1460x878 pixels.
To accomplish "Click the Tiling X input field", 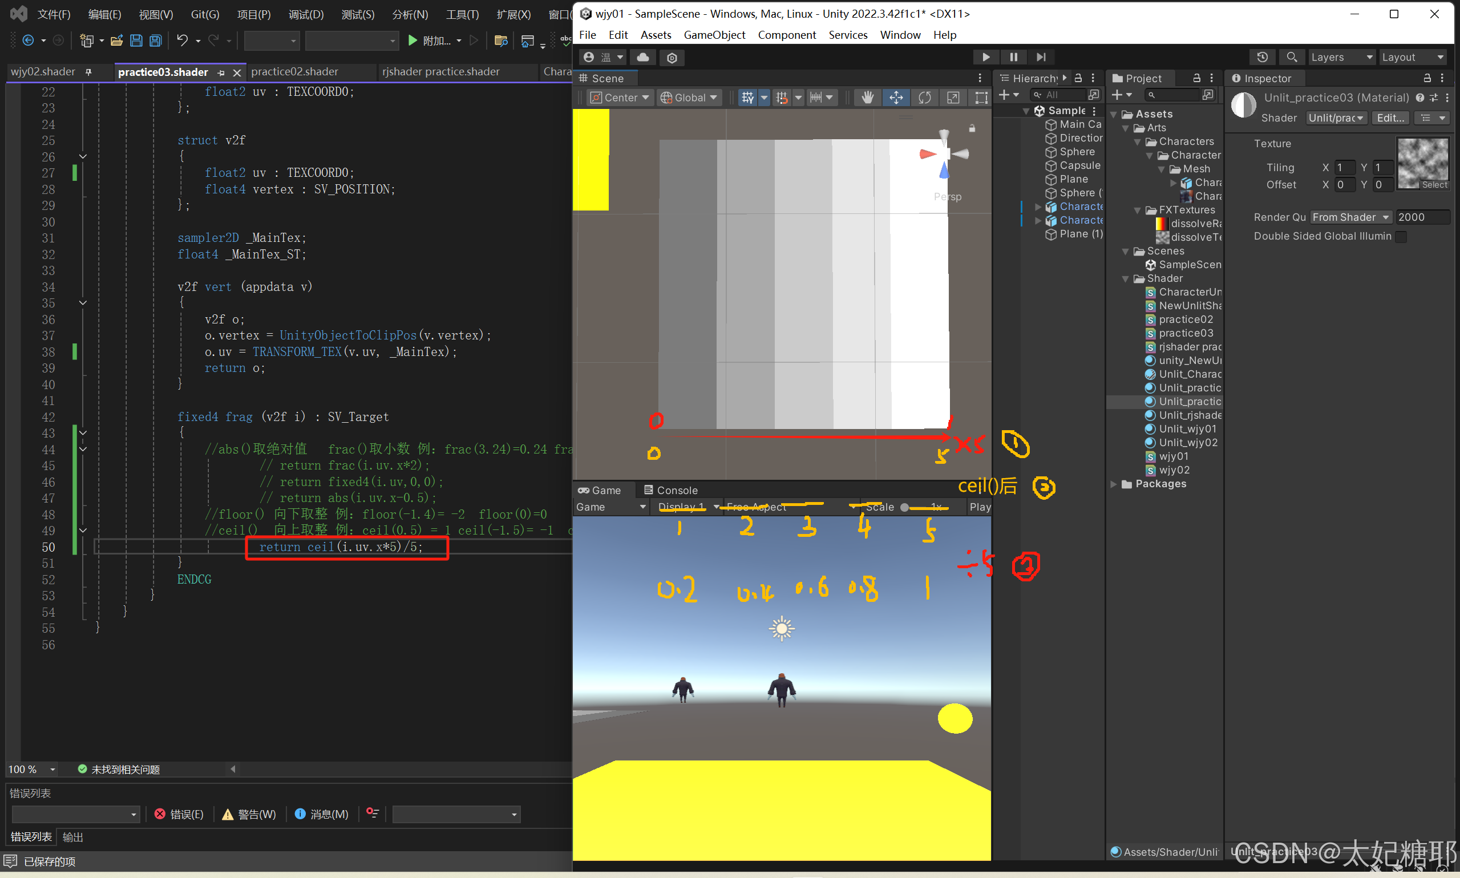I will [1345, 167].
